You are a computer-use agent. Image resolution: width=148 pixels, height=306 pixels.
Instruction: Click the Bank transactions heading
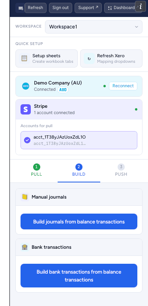point(51,247)
